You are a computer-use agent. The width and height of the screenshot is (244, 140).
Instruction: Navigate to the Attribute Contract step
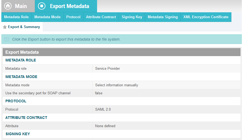pos(101,17)
